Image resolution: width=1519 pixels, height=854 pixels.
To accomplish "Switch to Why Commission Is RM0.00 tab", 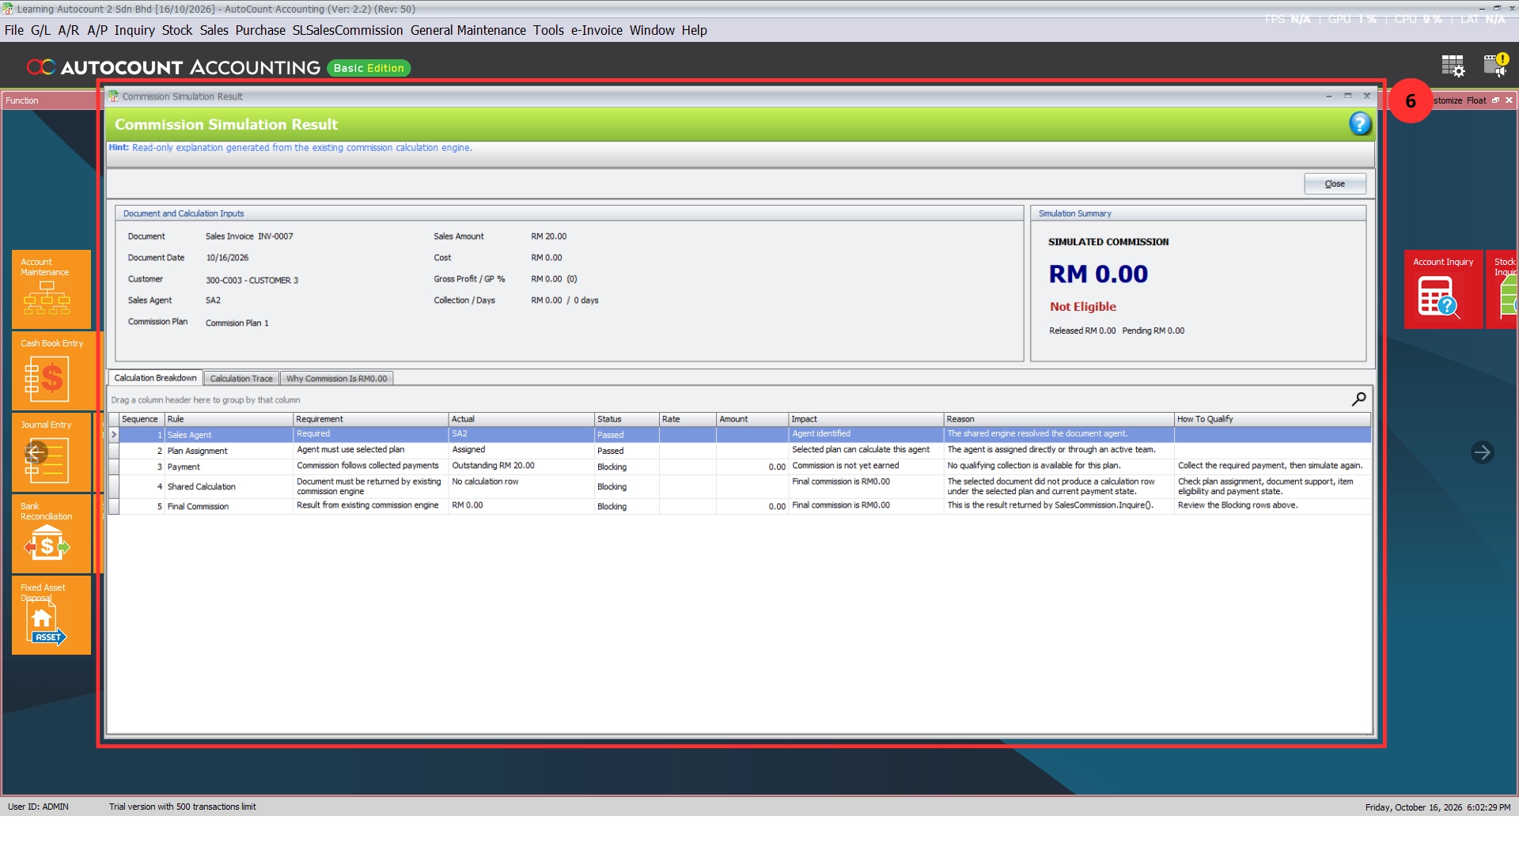I will 336,379.
